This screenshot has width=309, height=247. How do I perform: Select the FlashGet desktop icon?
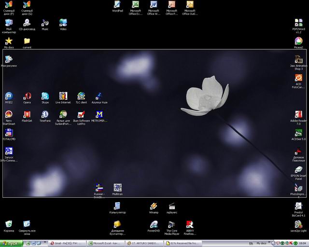[x=27, y=116]
